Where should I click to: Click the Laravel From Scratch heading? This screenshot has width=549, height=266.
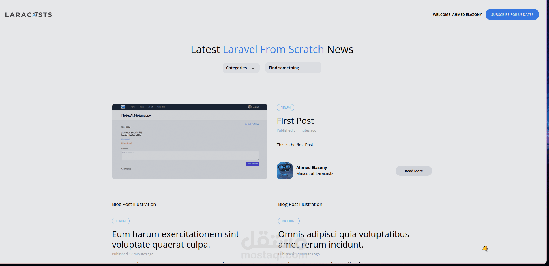(x=273, y=49)
